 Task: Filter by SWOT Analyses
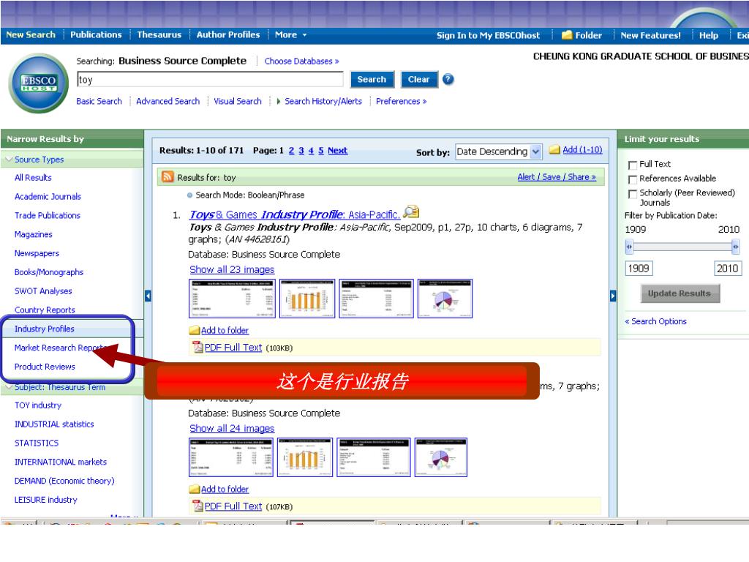coord(43,291)
